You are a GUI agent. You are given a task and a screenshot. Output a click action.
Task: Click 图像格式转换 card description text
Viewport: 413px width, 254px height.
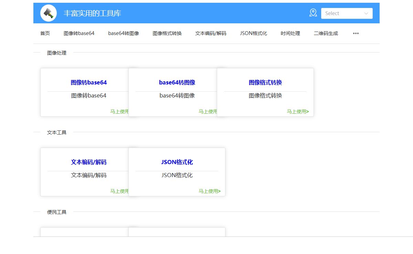265,95
